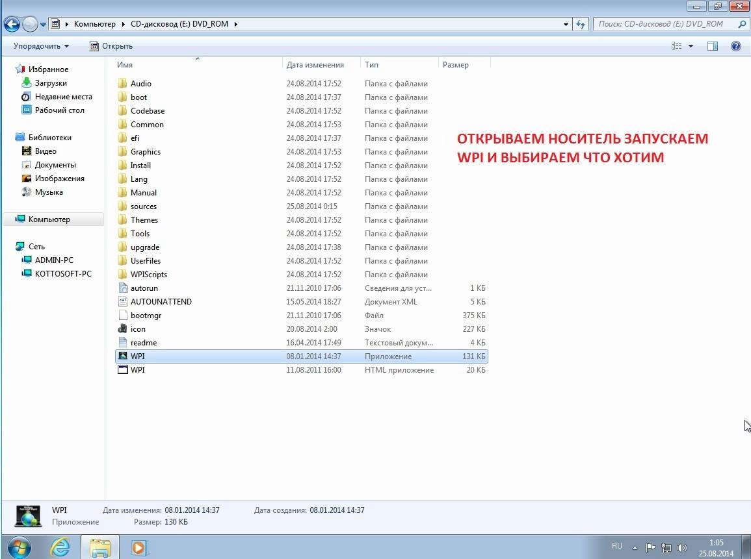Click the Открыть toolbar button
Image resolution: width=751 pixels, height=559 pixels.
[x=111, y=46]
